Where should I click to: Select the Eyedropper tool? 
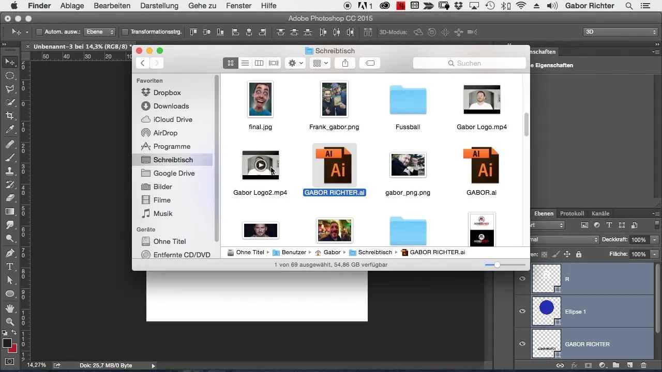[x=10, y=129]
